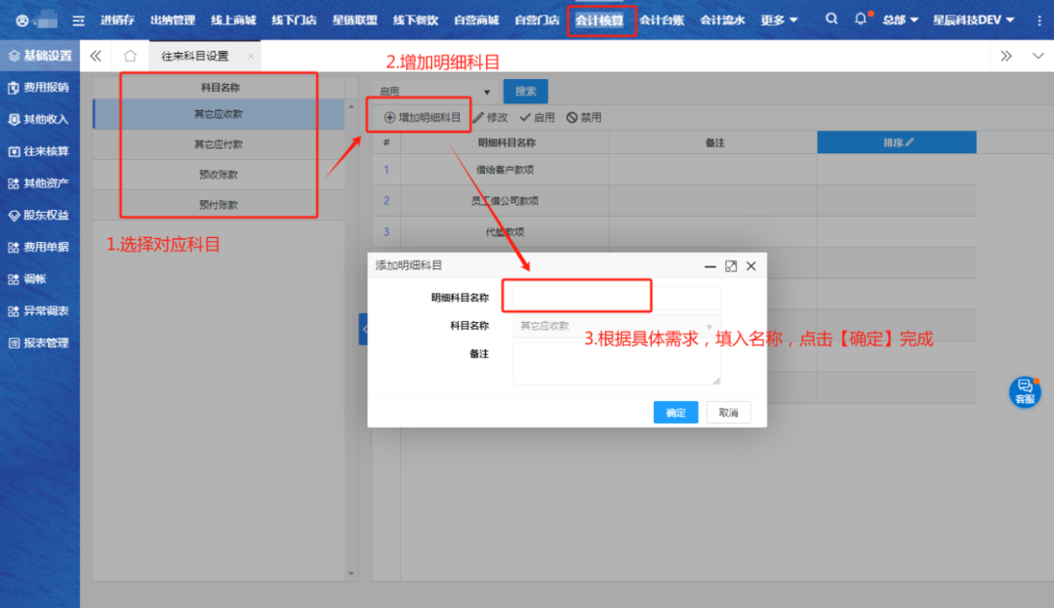Select 往来核算 in left sidebar

[x=39, y=151]
